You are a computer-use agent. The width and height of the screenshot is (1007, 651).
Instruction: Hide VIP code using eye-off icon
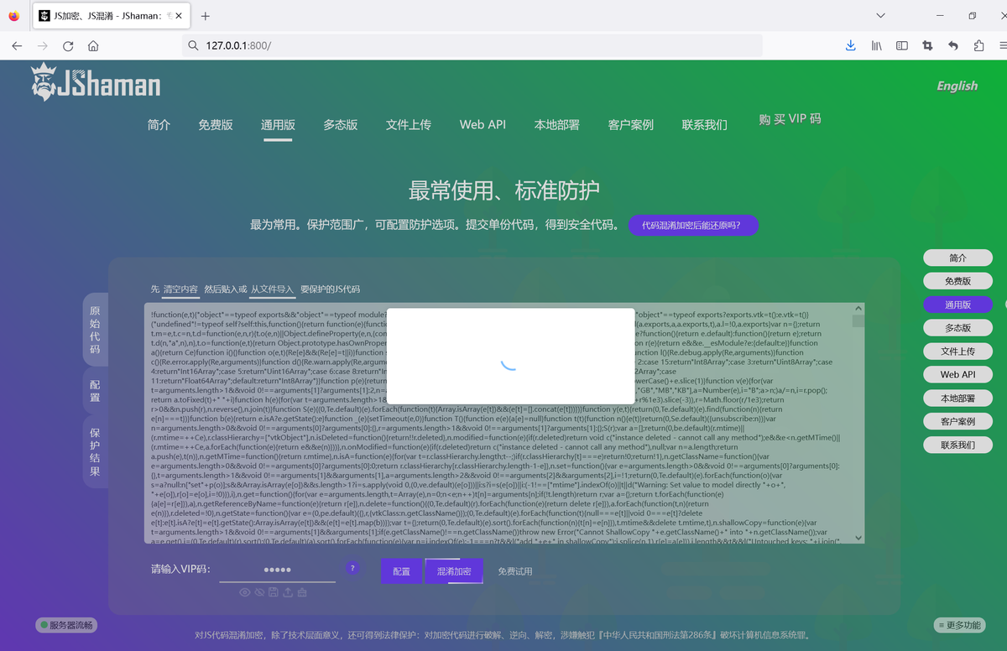pyautogui.click(x=259, y=592)
